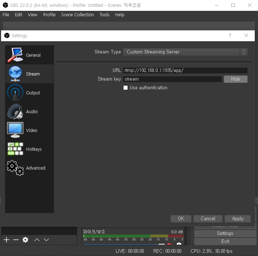Open the Tools menu
The height and width of the screenshot is (256, 258).
(x=104, y=15)
